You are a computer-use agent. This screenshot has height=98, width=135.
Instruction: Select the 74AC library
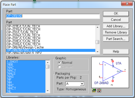click(26, 67)
